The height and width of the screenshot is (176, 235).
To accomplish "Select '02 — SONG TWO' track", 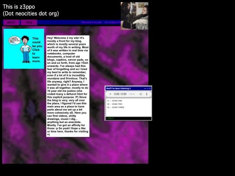I will [x=114, y=104].
